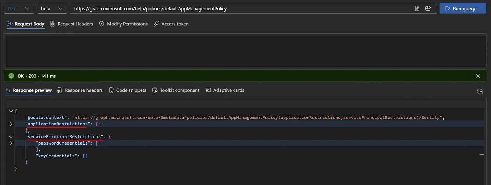Open the Adaptive cards tab
This screenshot has width=491, height=185.
coord(225,90)
